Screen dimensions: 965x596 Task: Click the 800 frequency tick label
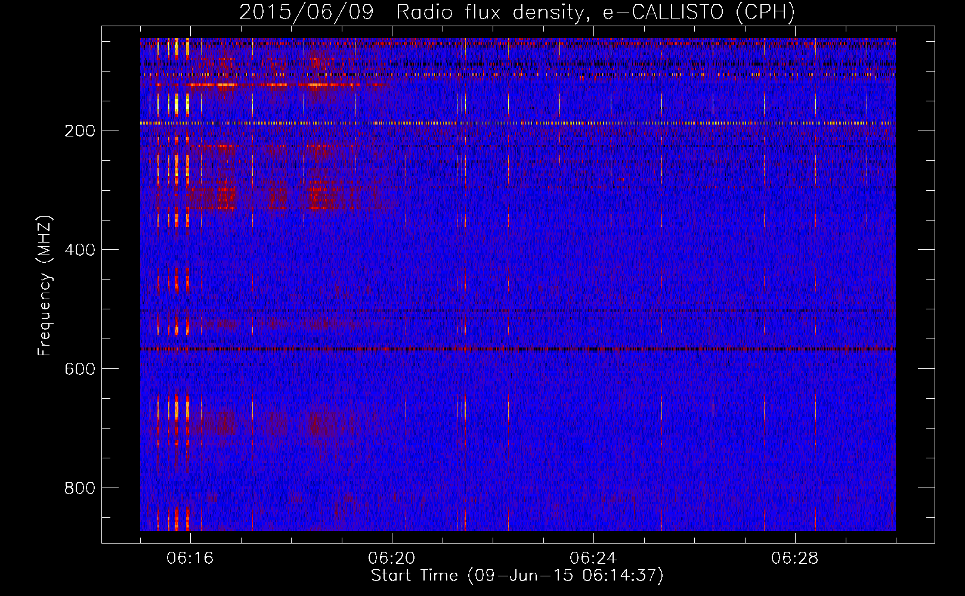[80, 488]
